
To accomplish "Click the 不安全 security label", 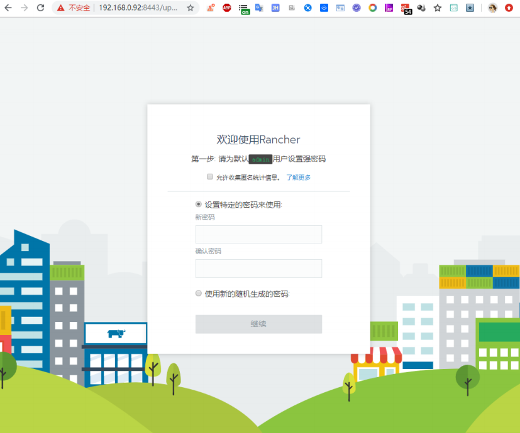I will (79, 8).
